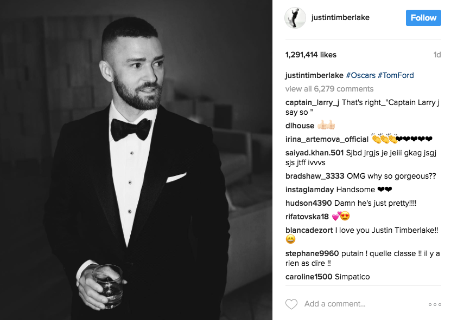Follow the justintimberlake account
Screen dimensions: 451x320
423,18
